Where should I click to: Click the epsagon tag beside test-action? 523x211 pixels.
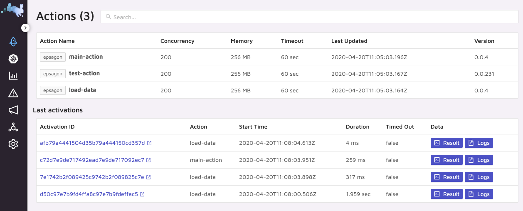(53, 74)
